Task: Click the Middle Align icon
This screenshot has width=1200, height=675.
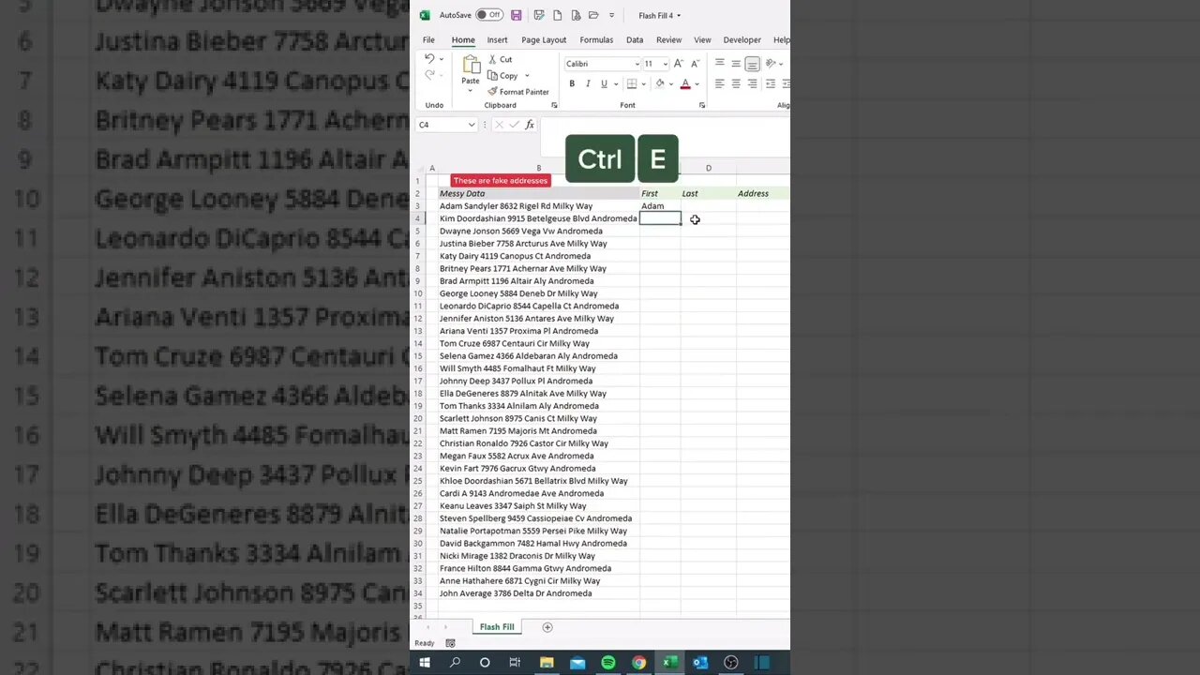Action: 736,63
